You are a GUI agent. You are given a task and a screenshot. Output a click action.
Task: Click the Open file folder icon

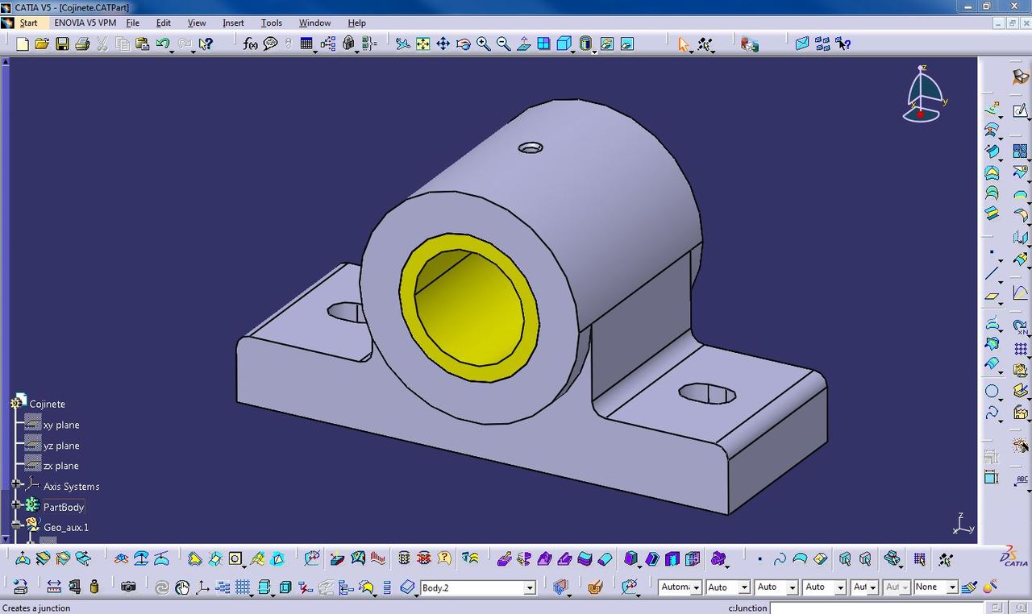click(42, 44)
